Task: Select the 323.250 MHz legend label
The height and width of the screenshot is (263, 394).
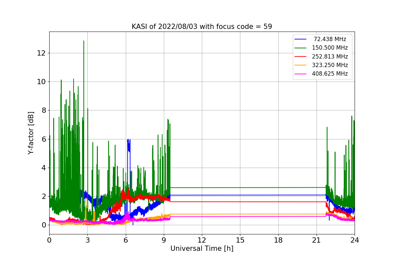Action: [x=330, y=65]
